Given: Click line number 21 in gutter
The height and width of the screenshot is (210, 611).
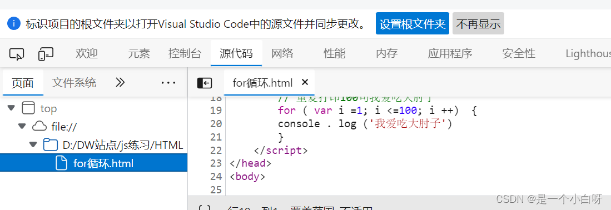Looking at the screenshot, I should (x=216, y=137).
